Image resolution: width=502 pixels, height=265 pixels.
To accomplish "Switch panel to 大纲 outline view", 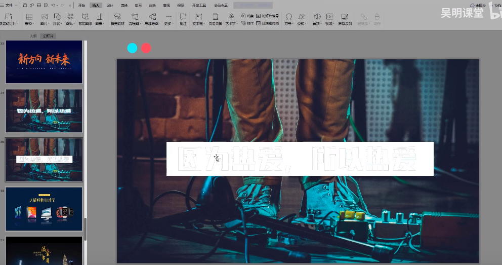I will [33, 36].
